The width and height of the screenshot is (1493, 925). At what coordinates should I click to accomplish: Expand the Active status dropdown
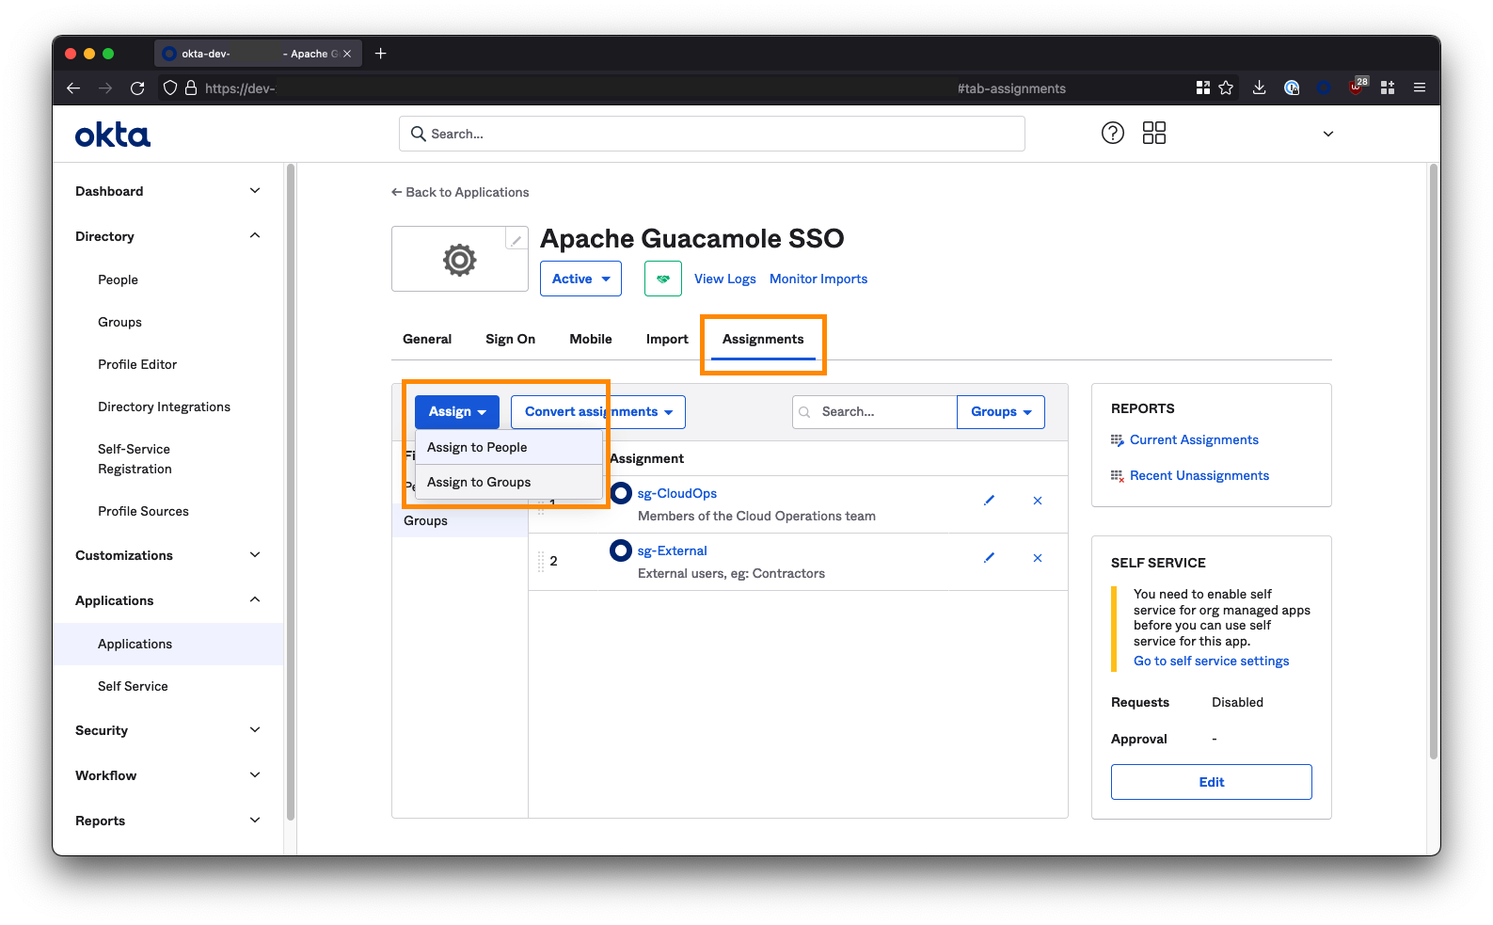pyautogui.click(x=580, y=279)
